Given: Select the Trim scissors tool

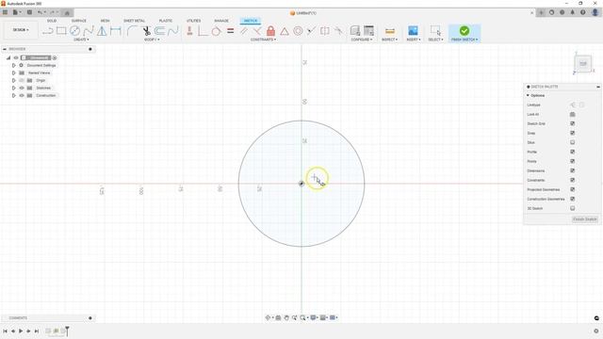Looking at the screenshot, I should (x=147, y=31).
